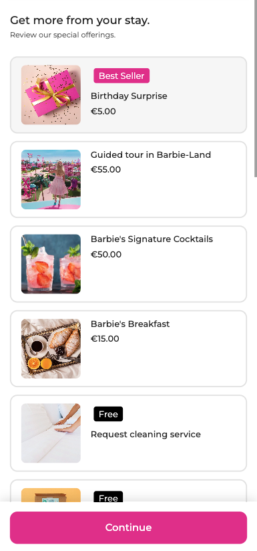Viewport: 257px width, 551px height.
Task: Select the Birthday Surprise offering
Action: point(129,96)
